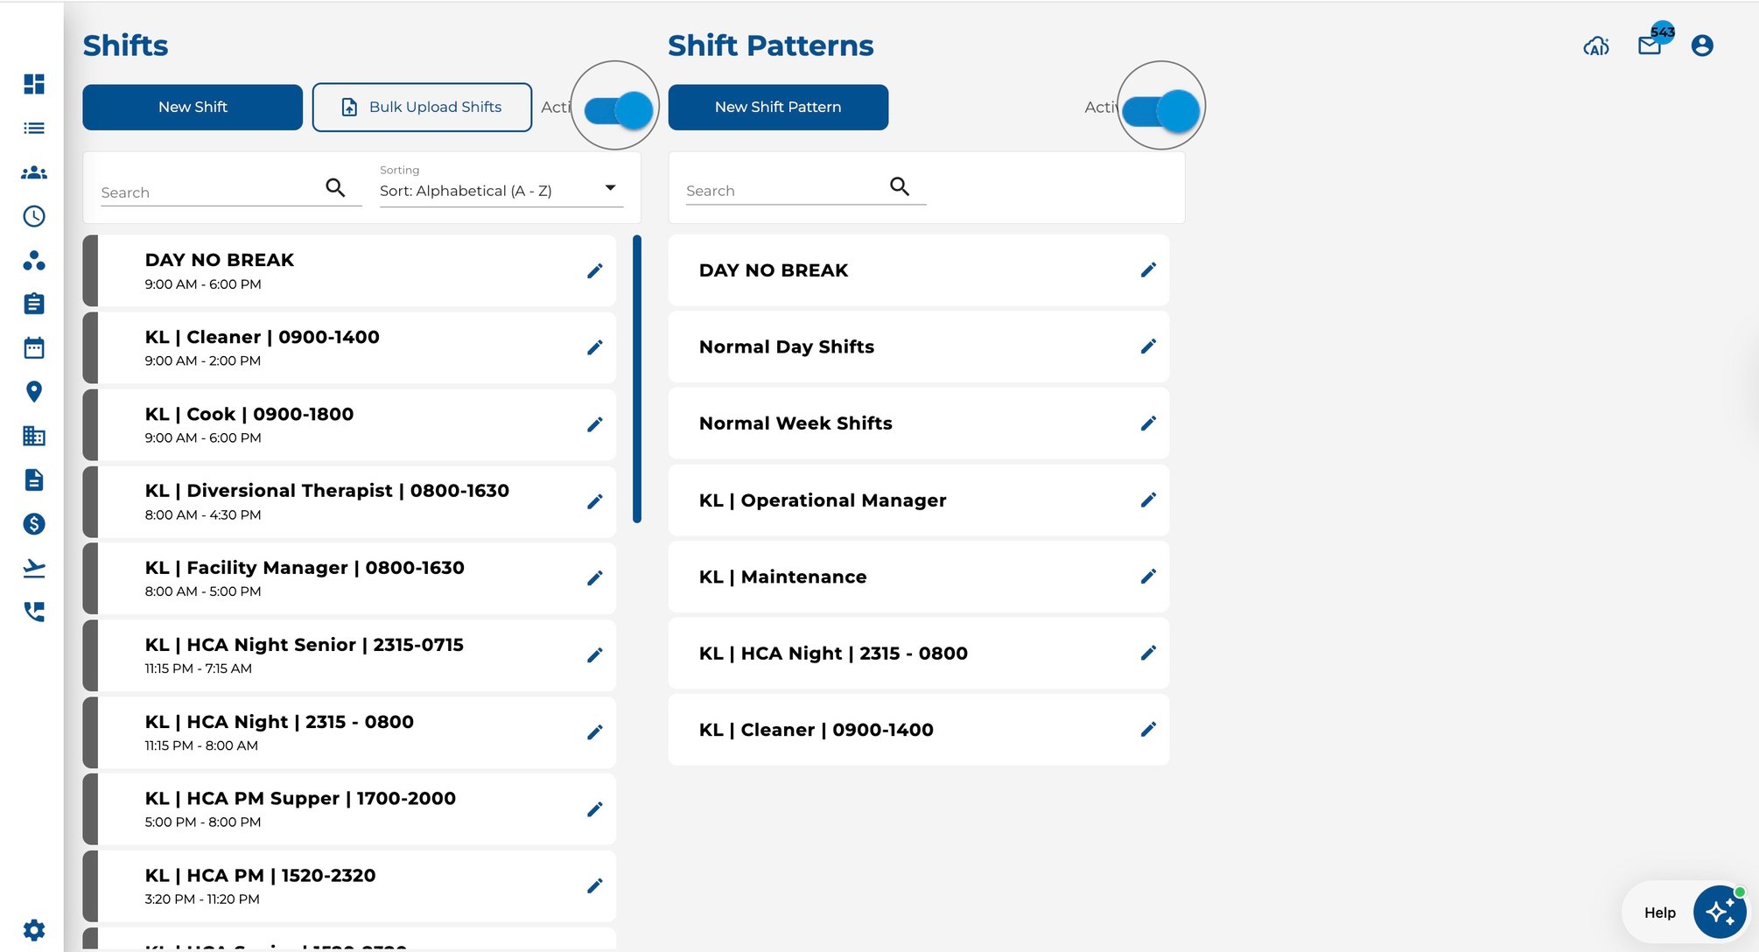This screenshot has height=952, width=1759.
Task: Open the user profile icon
Action: (1702, 45)
